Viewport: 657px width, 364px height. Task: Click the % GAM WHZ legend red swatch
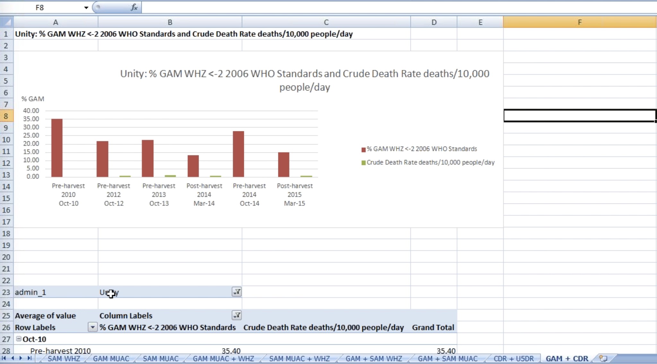tap(363, 149)
